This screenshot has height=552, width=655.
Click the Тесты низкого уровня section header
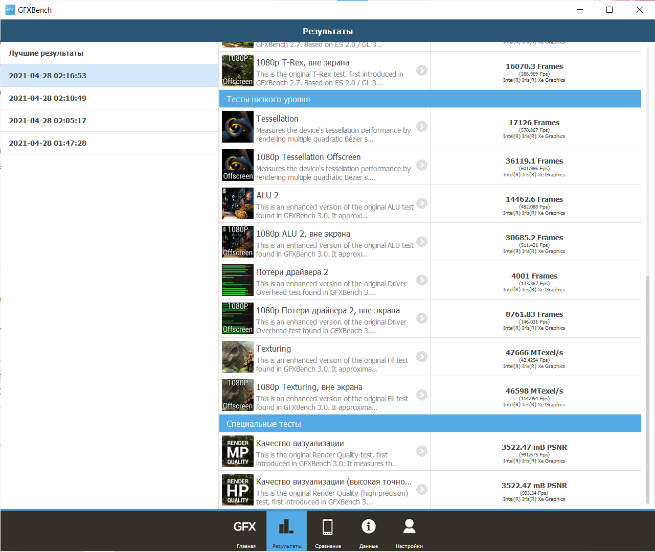(x=430, y=99)
